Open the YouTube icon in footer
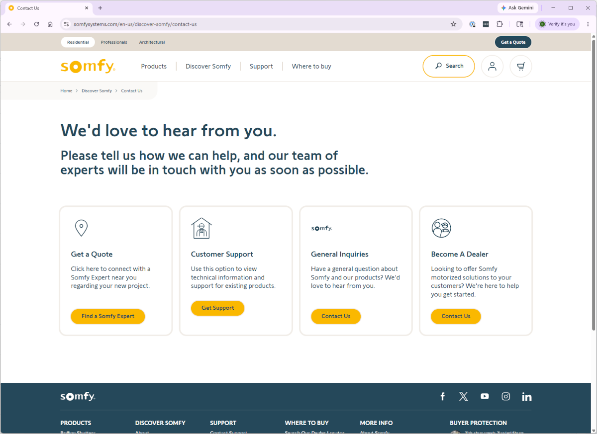The height and width of the screenshot is (434, 597). (485, 396)
